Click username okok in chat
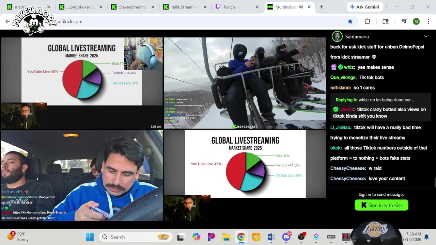 click(335, 148)
